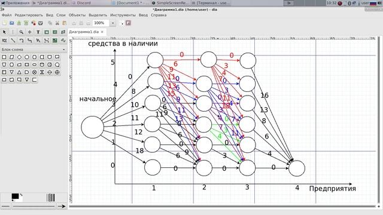The image size is (383, 215).
Task: Select the Zigzag line tool
Action: (x=29, y=40)
